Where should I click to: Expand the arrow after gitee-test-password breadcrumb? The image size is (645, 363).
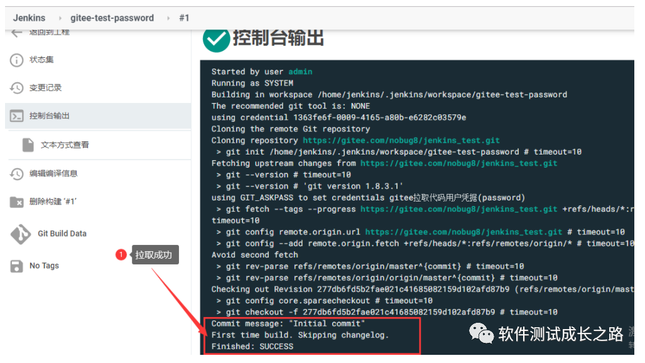(168, 18)
